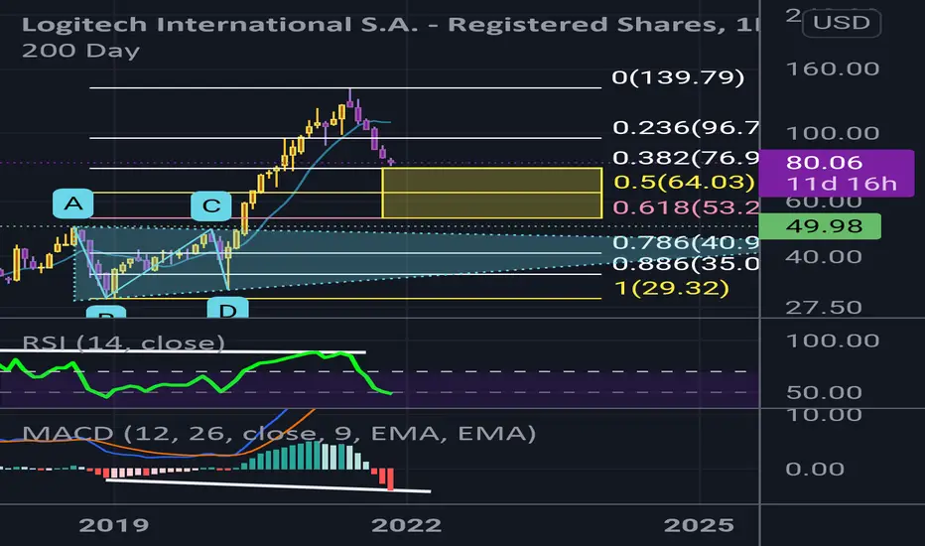The image size is (925, 546).
Task: Click the D pattern point label
Action: (227, 308)
